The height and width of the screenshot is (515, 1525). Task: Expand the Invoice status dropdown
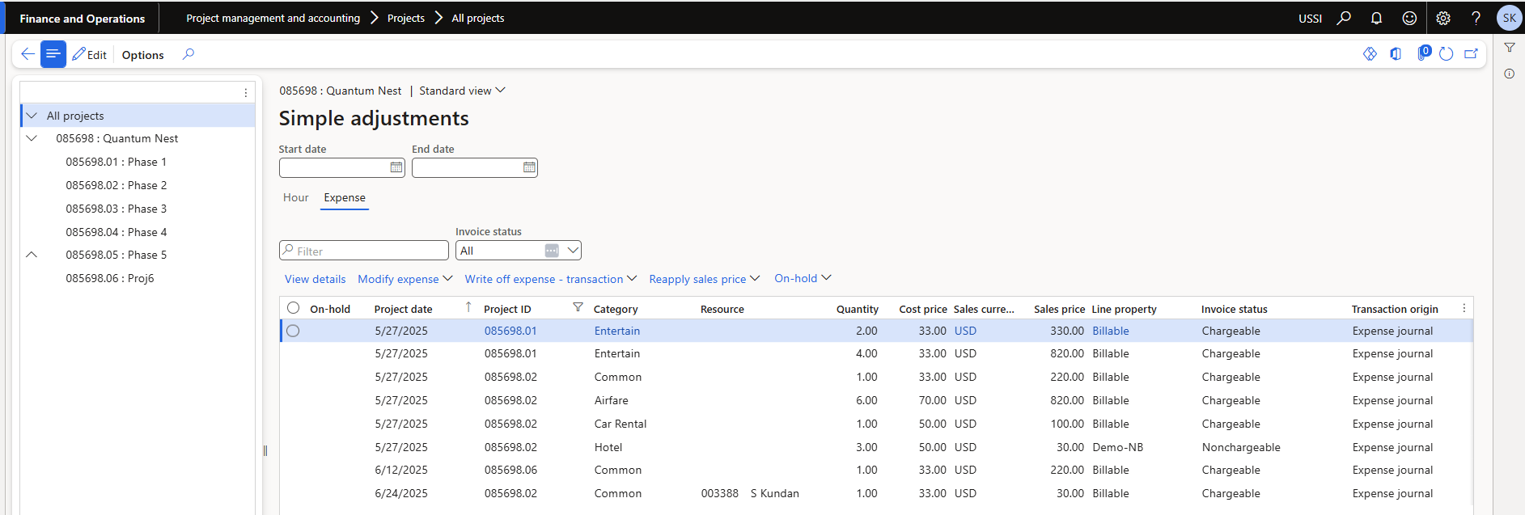click(x=573, y=251)
